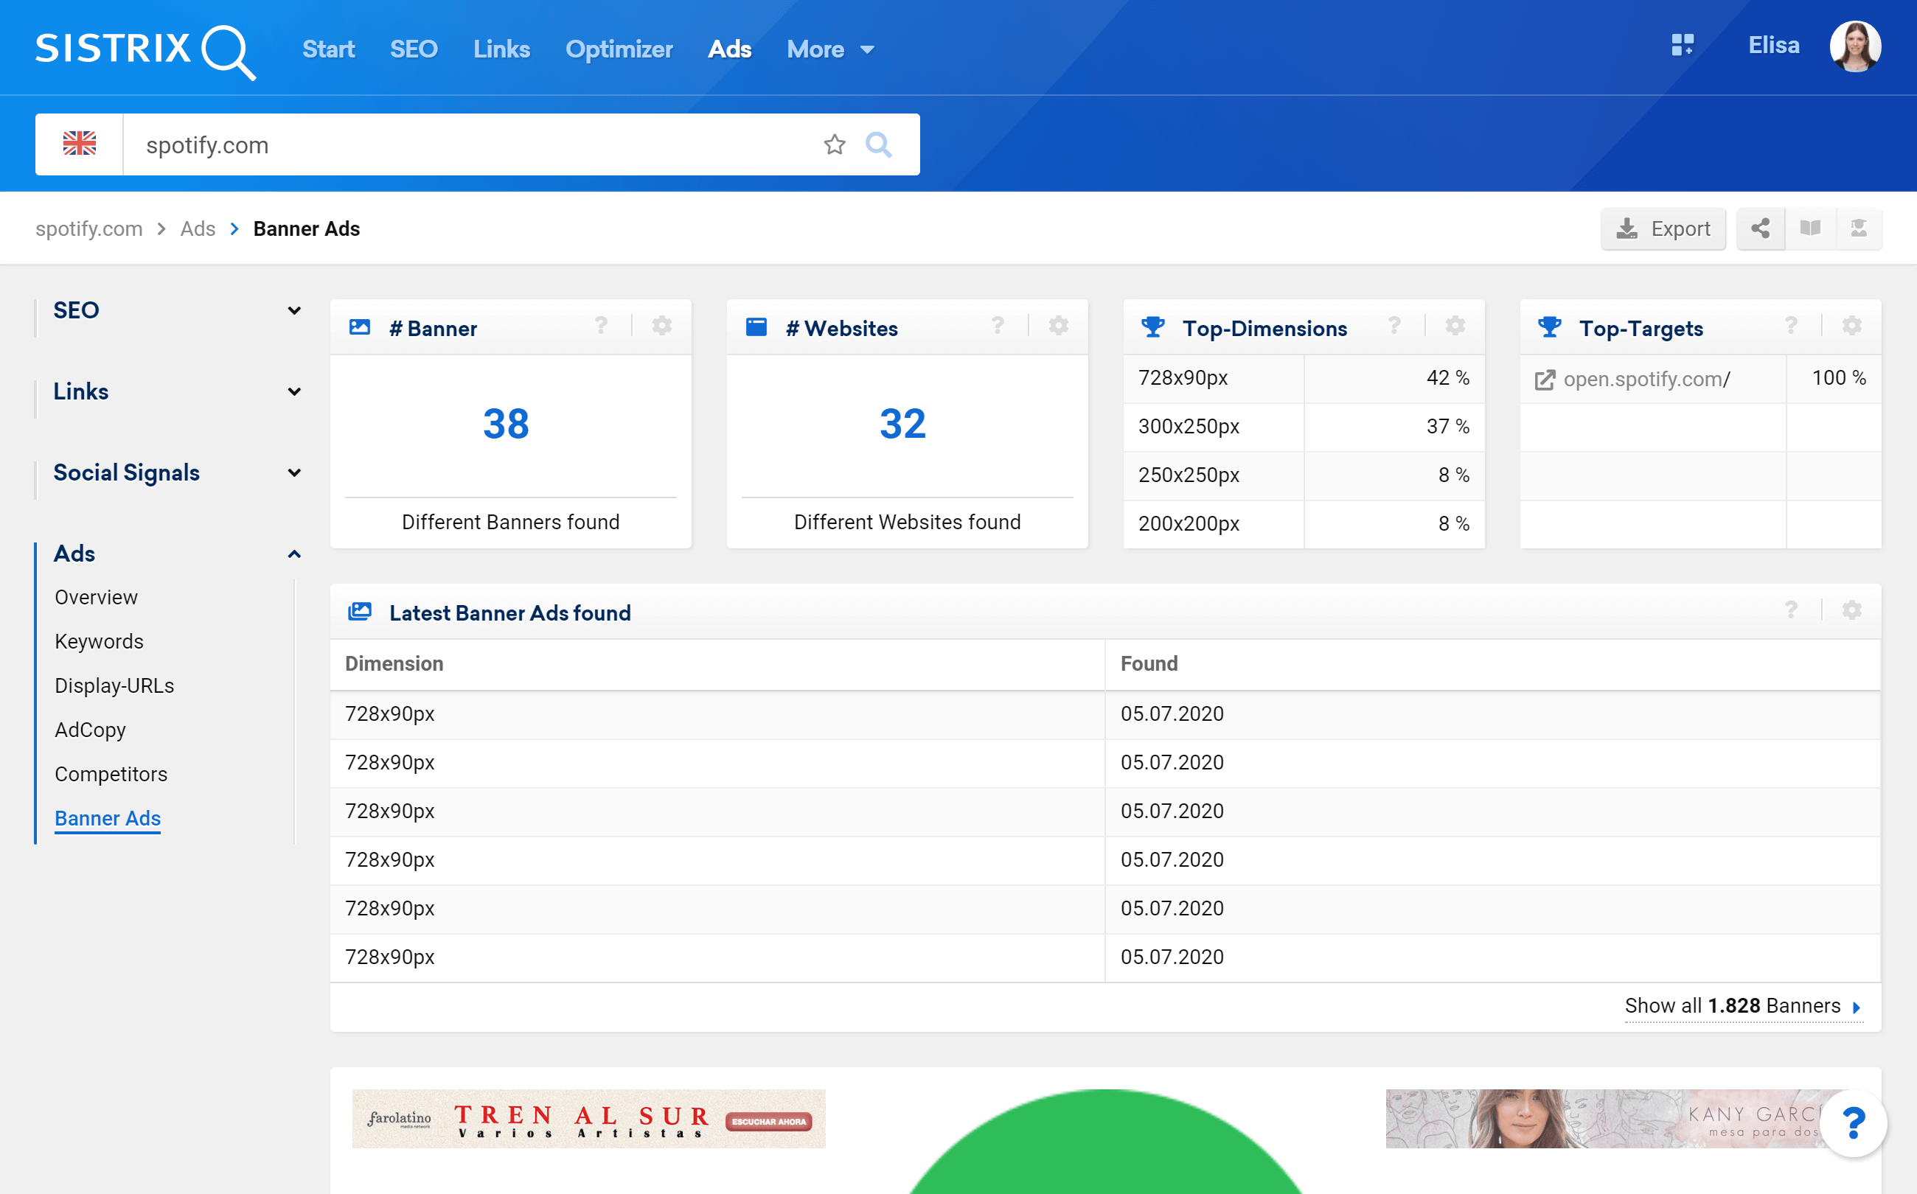1917x1194 pixels.
Task: Open settings gear for Top-Dimensions box
Action: coord(1455,325)
